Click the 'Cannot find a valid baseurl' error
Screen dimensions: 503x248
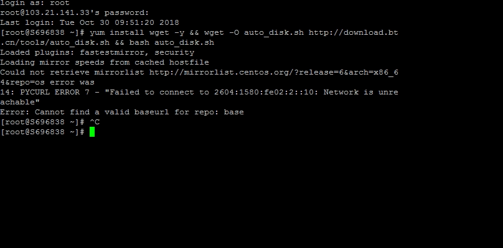[x=101, y=112]
